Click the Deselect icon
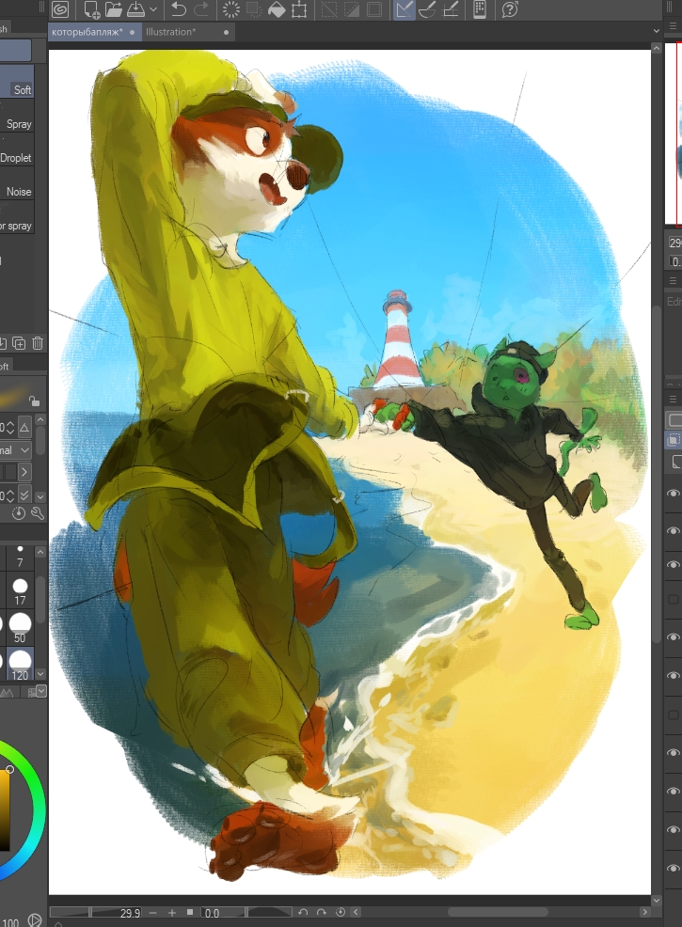The height and width of the screenshot is (927, 682). pos(329,9)
